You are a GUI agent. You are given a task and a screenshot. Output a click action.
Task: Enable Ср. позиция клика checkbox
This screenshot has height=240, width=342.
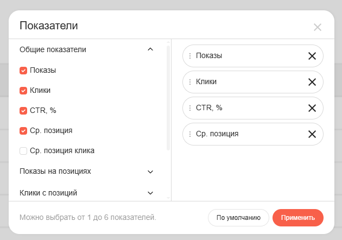23,151
